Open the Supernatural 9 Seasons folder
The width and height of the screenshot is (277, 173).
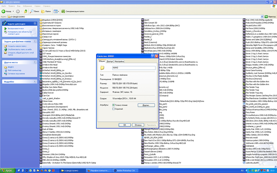[53, 22]
